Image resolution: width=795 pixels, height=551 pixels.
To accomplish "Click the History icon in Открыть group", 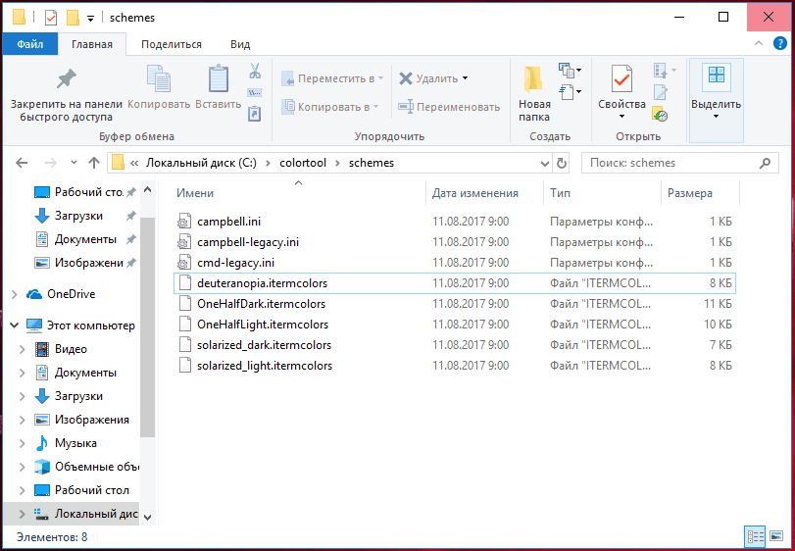I will [x=660, y=114].
